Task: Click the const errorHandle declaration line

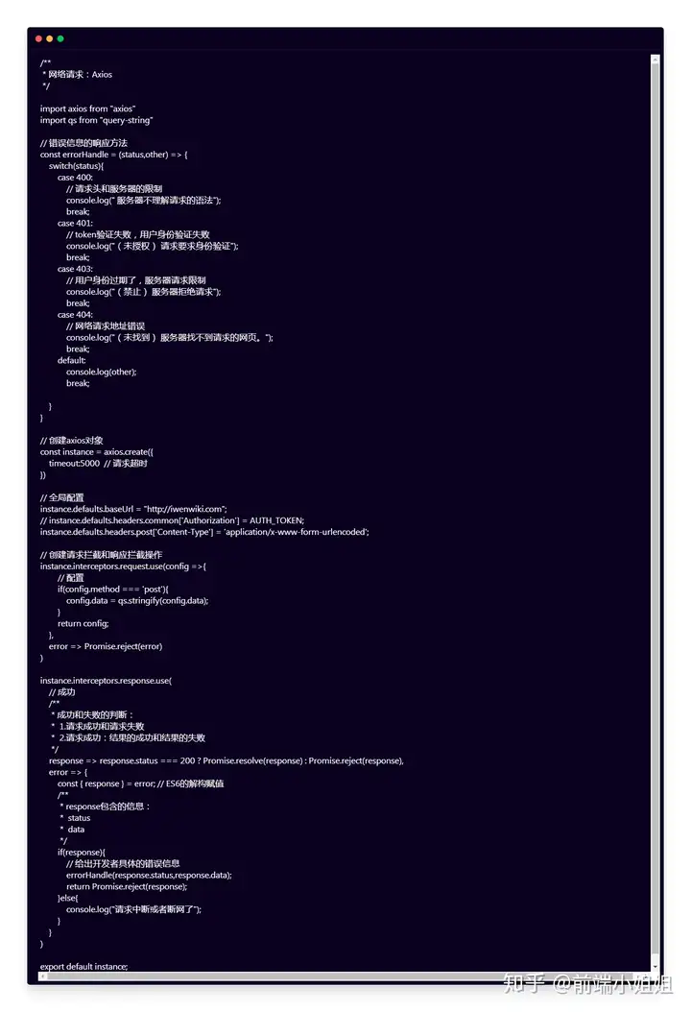Action: point(113,155)
